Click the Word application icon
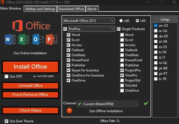 [x=10, y=39]
